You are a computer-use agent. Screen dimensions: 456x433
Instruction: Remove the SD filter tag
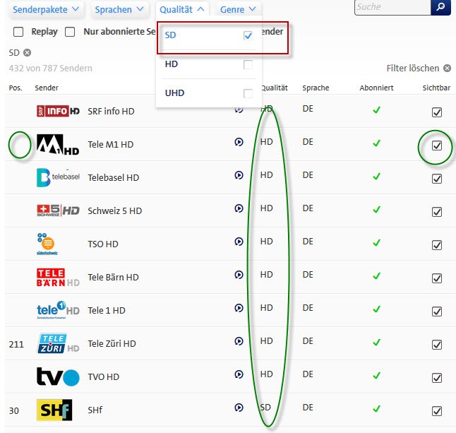point(27,53)
